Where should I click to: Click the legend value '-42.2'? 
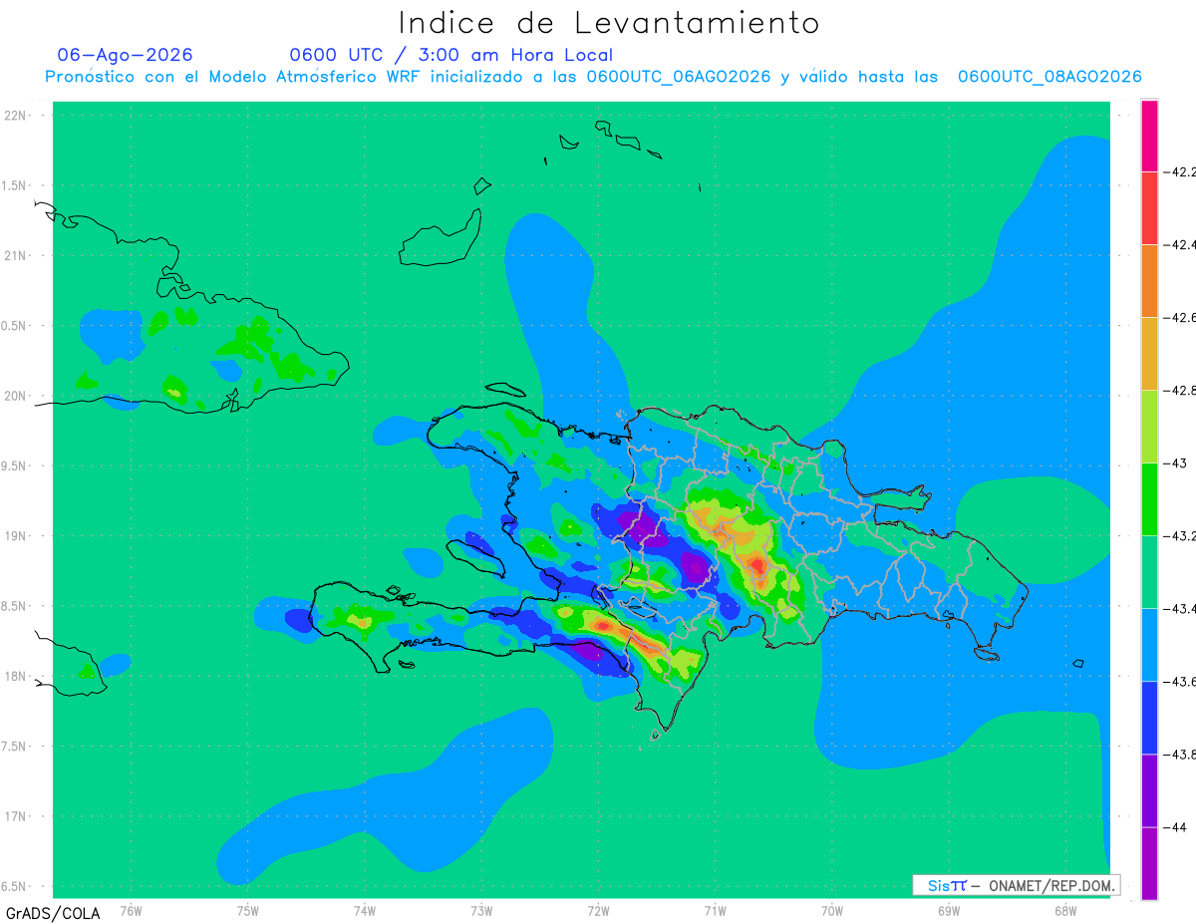(x=1181, y=172)
